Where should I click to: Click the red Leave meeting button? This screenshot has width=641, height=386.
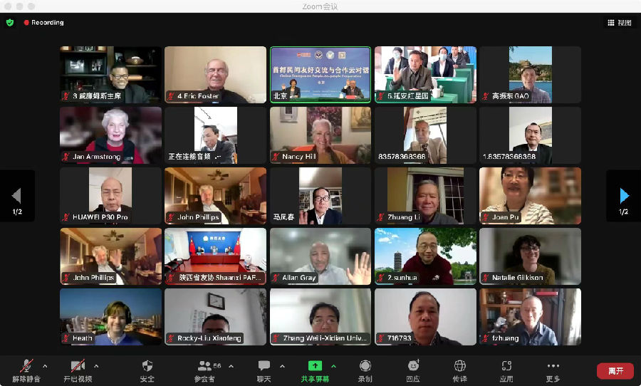(615, 371)
